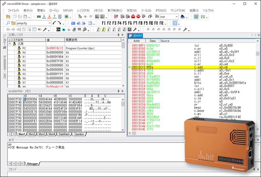Switch to the Operation tab

coord(79,134)
